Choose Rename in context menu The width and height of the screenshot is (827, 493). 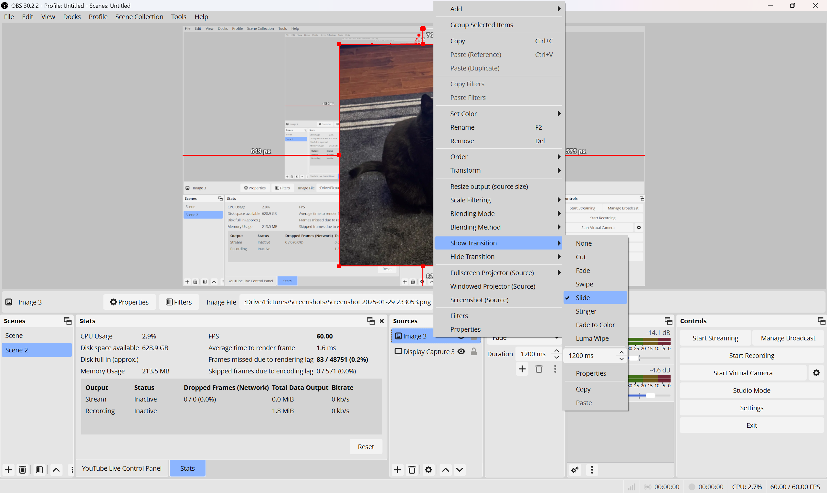498,127
